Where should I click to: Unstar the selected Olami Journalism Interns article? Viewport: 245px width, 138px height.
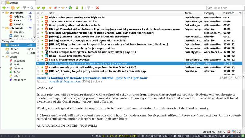coord(38,64)
